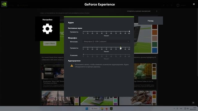Open File Explorer from the taskbar
The image size is (198, 111).
click(102, 109)
